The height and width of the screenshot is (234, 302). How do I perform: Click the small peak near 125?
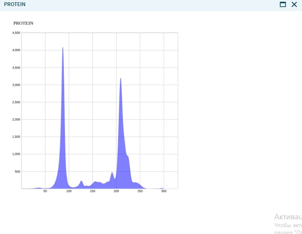(81, 181)
